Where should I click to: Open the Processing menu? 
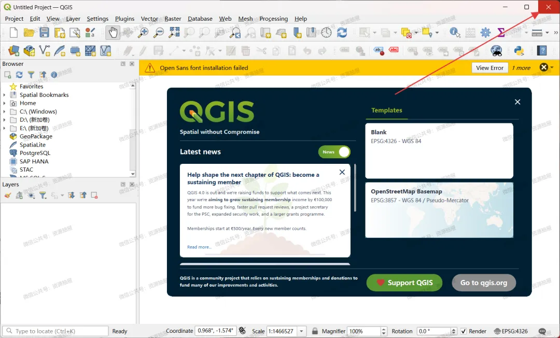tap(274, 19)
